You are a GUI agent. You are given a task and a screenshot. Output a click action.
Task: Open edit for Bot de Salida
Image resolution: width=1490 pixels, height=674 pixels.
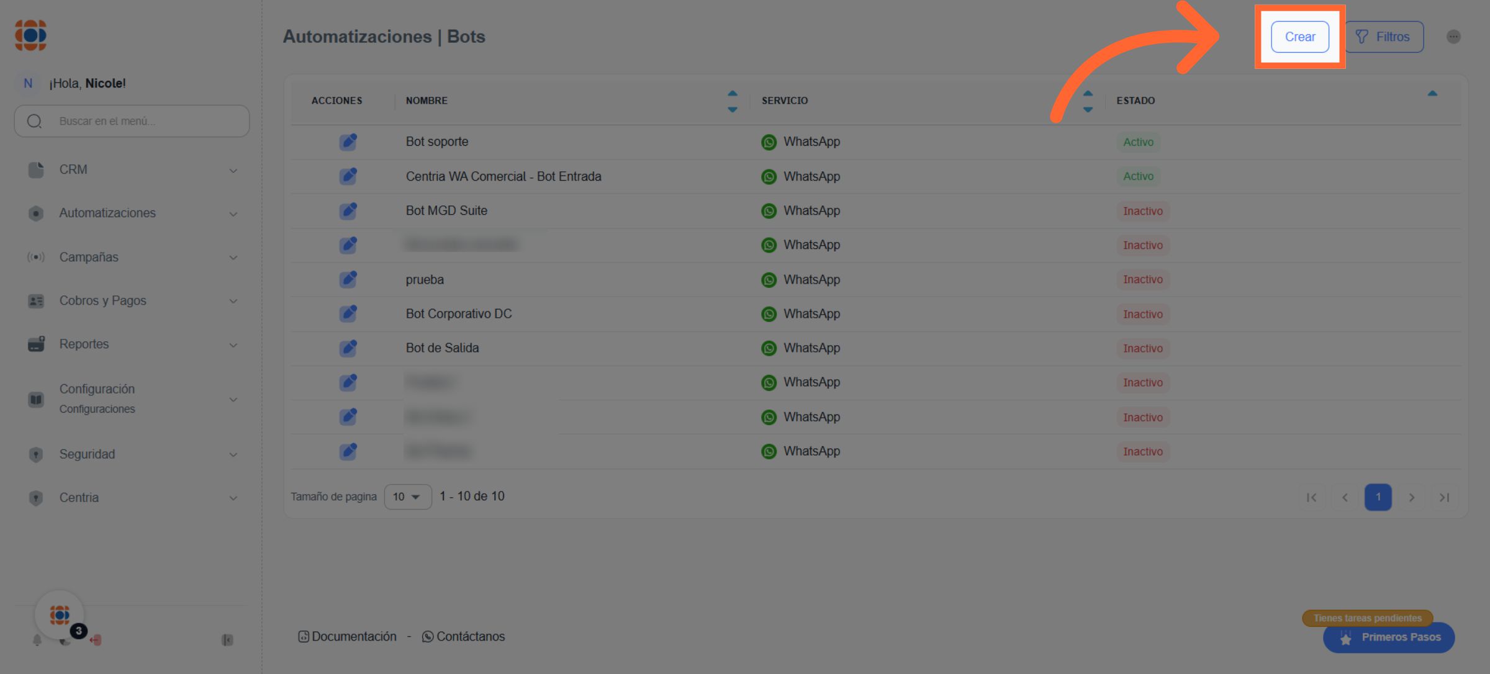348,348
